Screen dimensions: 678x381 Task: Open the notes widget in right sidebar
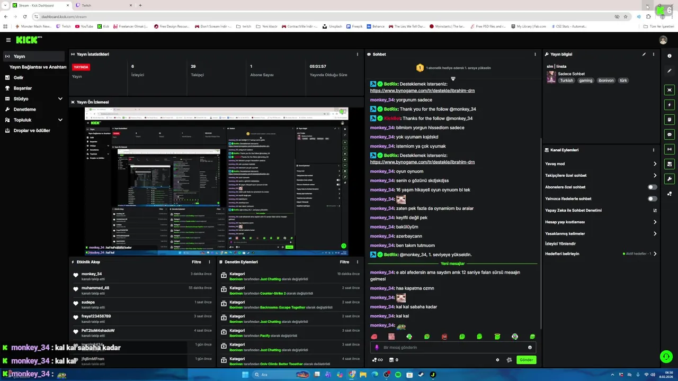click(670, 120)
